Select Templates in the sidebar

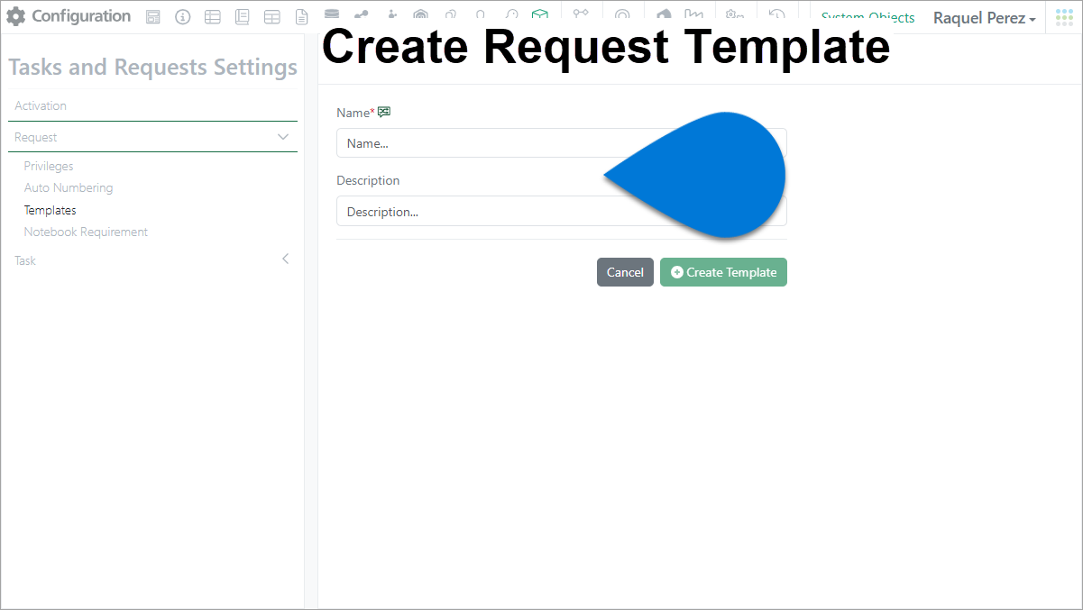pyautogui.click(x=50, y=210)
